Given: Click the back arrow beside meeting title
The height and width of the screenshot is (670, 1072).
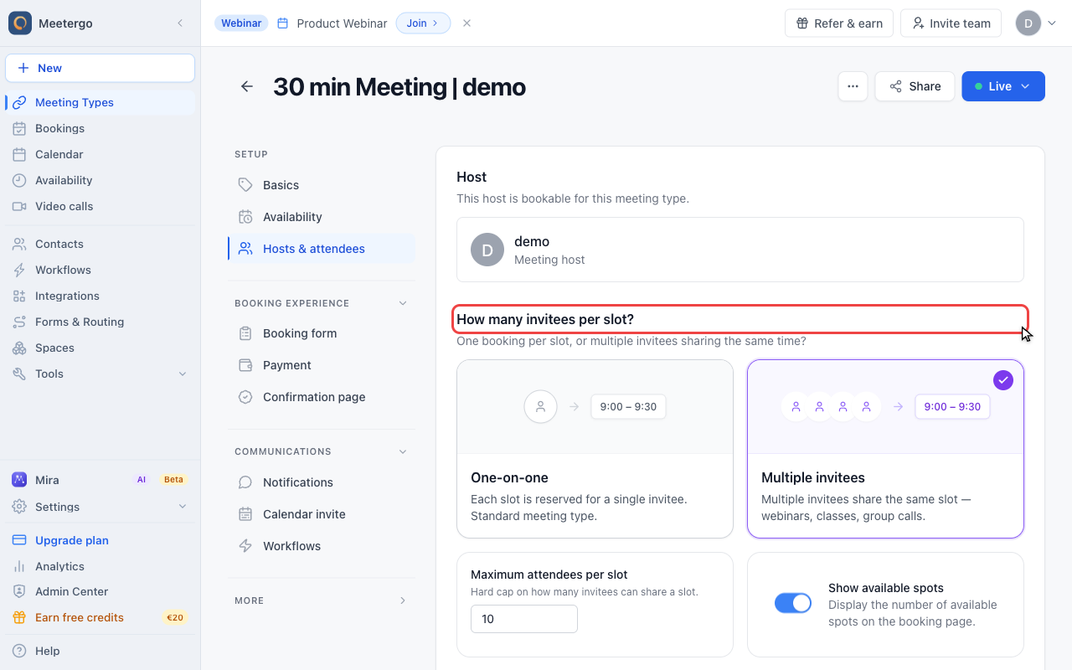Looking at the screenshot, I should pos(246,86).
